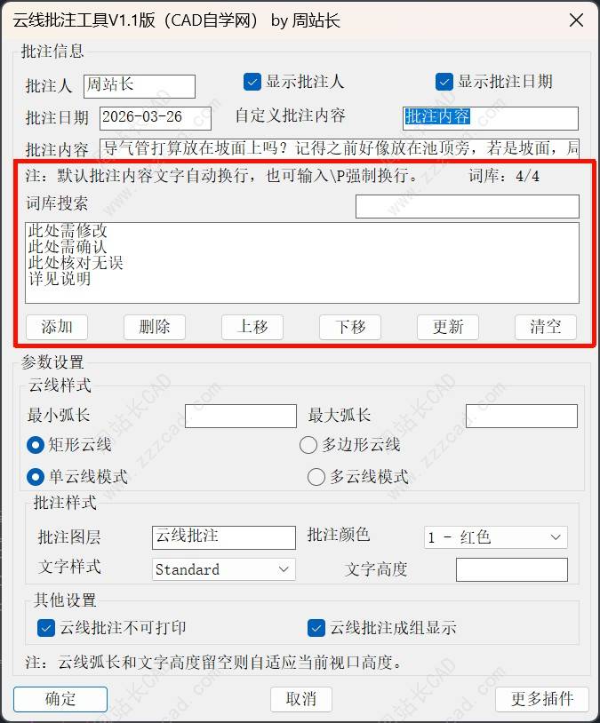
Task: Open 更多插件 button
Action: pos(542,699)
